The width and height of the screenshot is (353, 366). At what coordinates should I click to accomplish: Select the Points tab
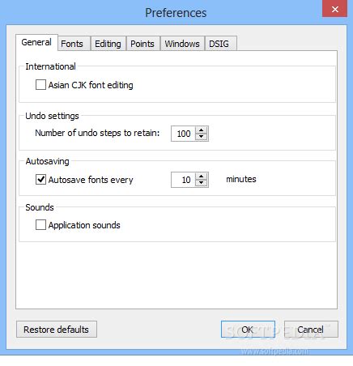click(143, 44)
